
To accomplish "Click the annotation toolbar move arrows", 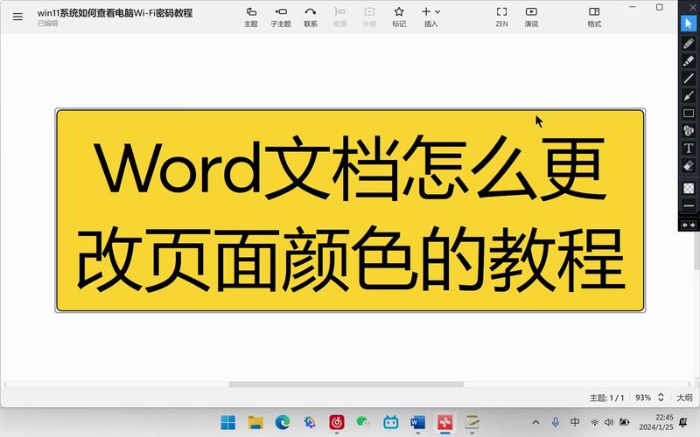I will pos(689,225).
